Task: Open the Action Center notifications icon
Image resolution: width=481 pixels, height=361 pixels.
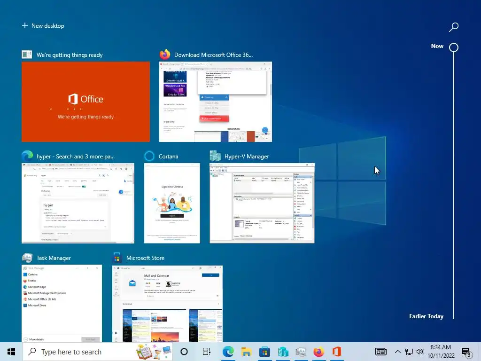Action: [x=466, y=352]
